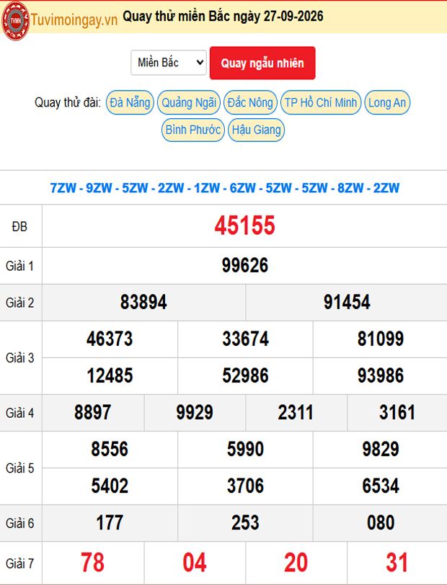The width and height of the screenshot is (447, 585).
Task: Open the Miền Bắc region dropdown
Action: [169, 63]
